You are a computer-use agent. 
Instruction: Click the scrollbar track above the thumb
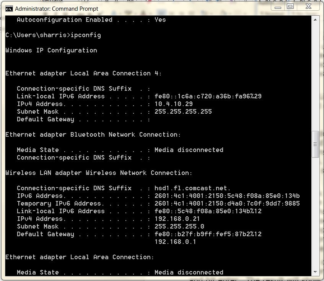point(316,77)
